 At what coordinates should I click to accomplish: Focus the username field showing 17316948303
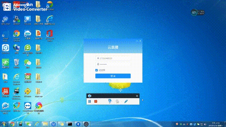113,58
